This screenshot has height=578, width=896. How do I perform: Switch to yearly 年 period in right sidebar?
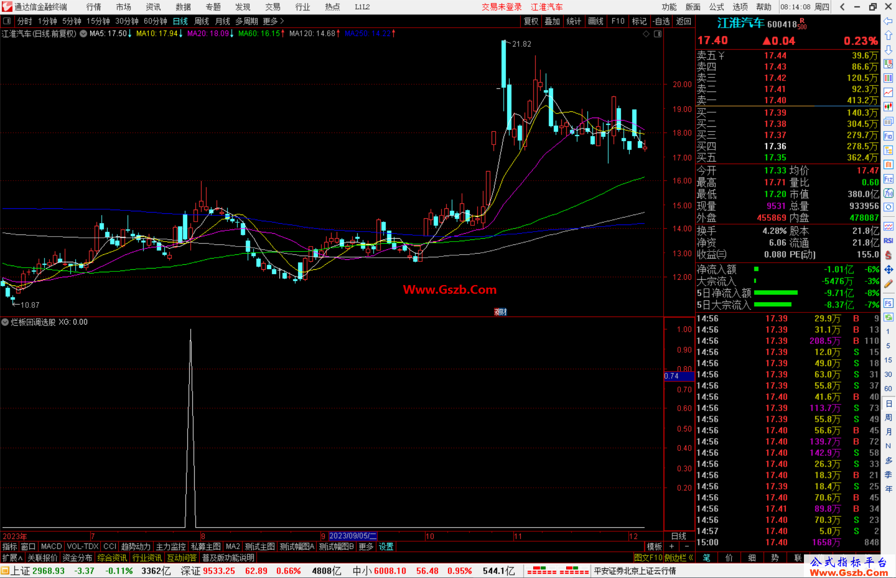click(888, 489)
